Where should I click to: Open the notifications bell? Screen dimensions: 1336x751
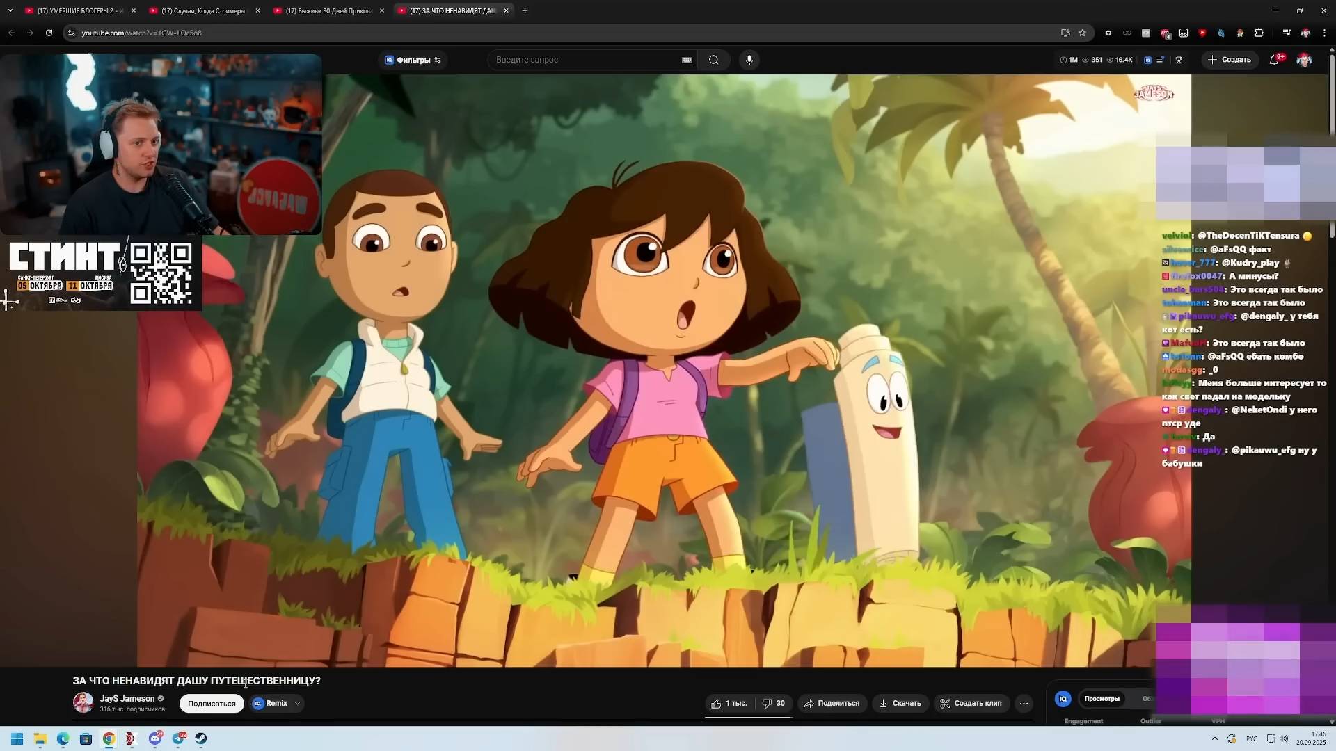pyautogui.click(x=1273, y=60)
